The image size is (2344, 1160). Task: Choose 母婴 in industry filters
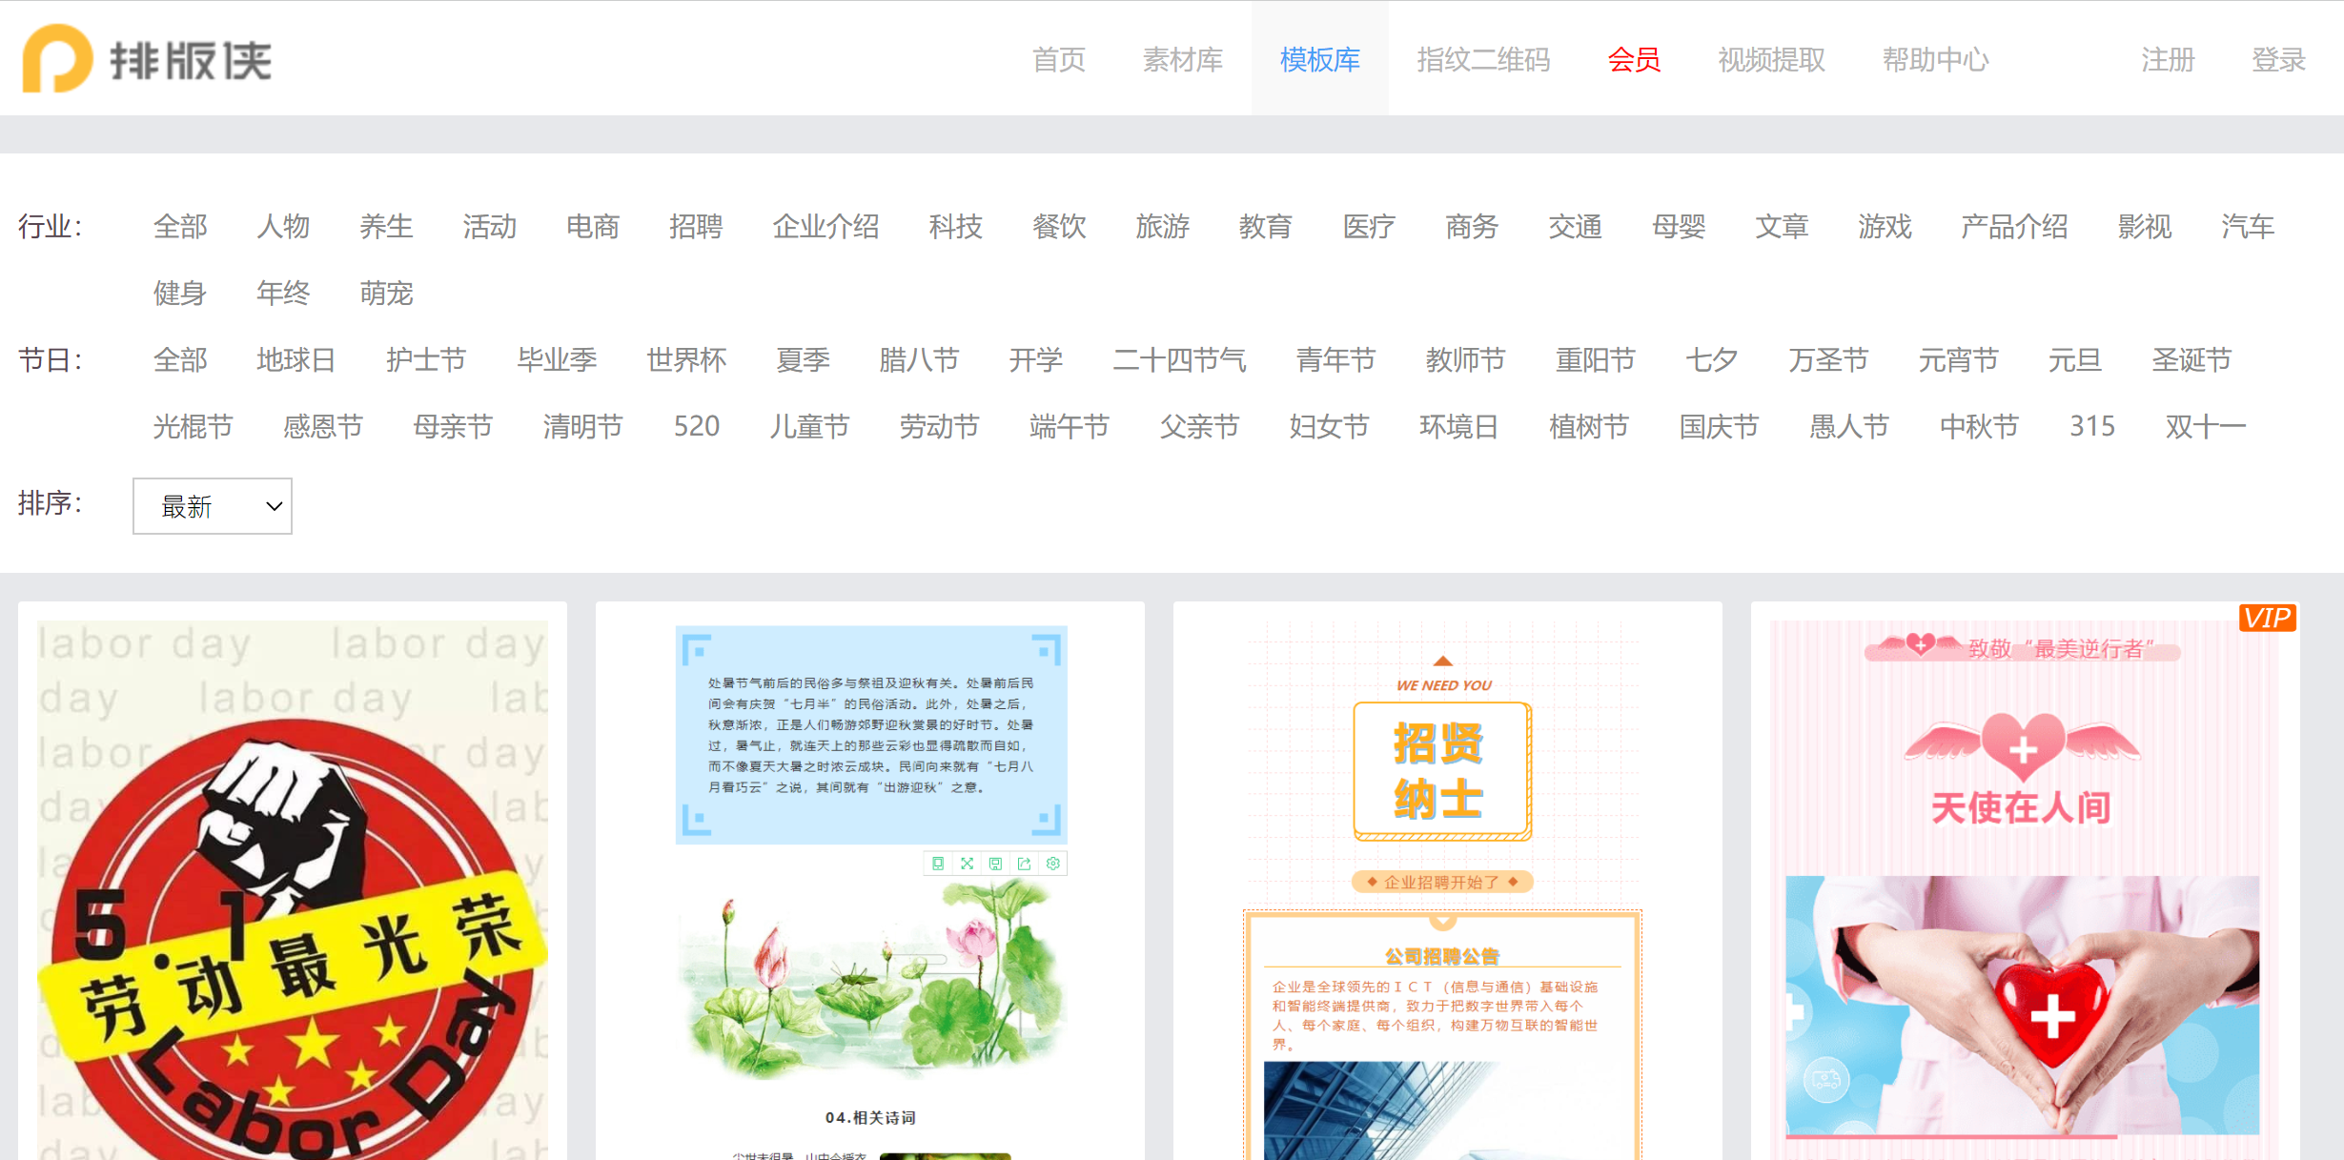point(1678,226)
